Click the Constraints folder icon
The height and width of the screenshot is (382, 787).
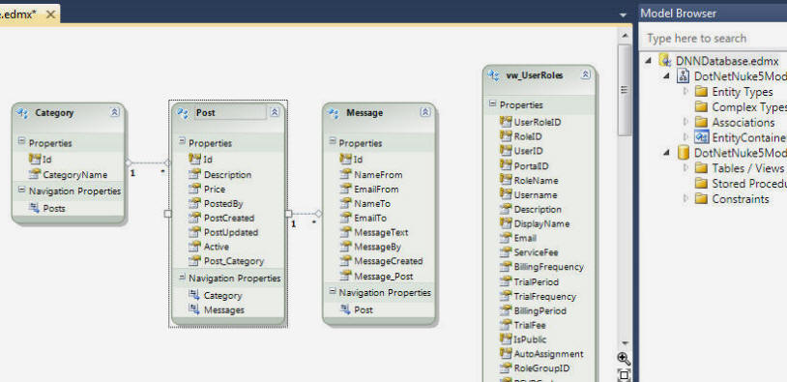click(x=701, y=199)
